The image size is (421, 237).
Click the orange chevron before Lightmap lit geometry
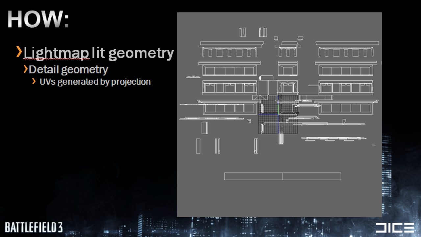(19, 52)
